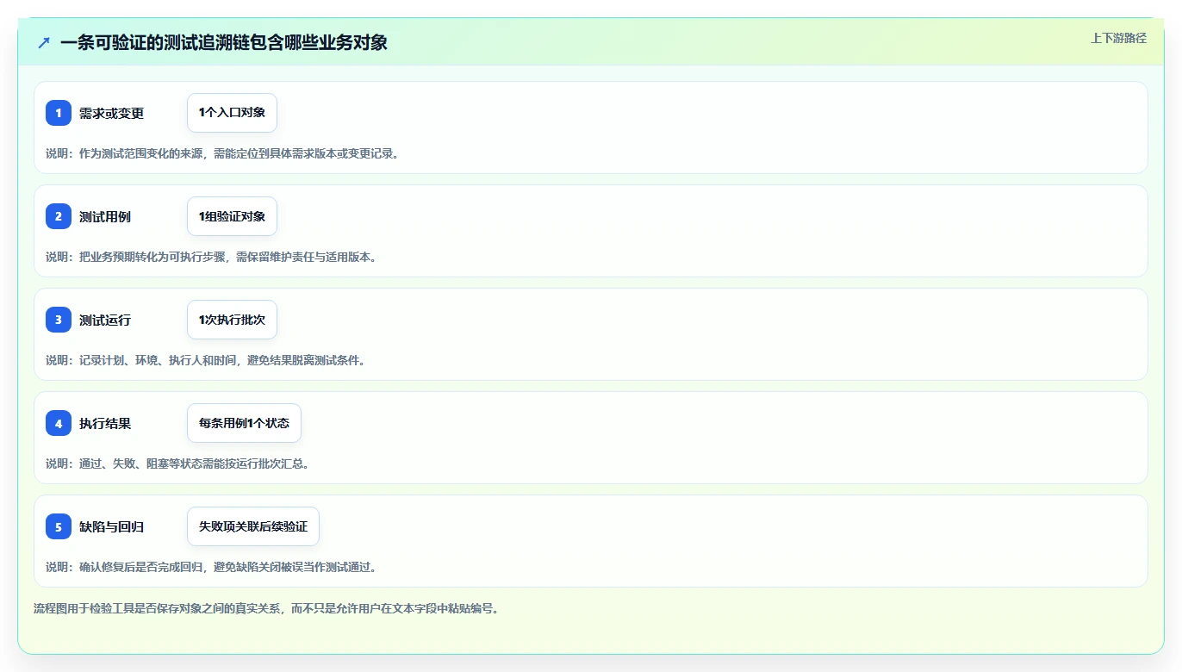Click the arrow icon beside the title

coord(44,43)
